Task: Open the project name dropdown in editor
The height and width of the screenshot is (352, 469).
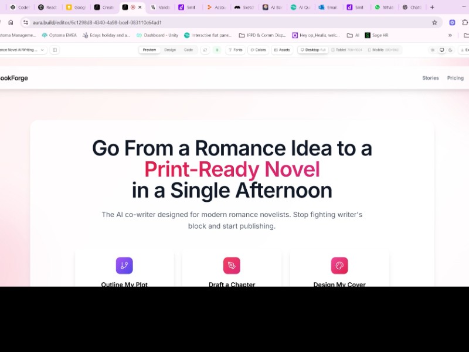Action: pyautogui.click(x=23, y=50)
